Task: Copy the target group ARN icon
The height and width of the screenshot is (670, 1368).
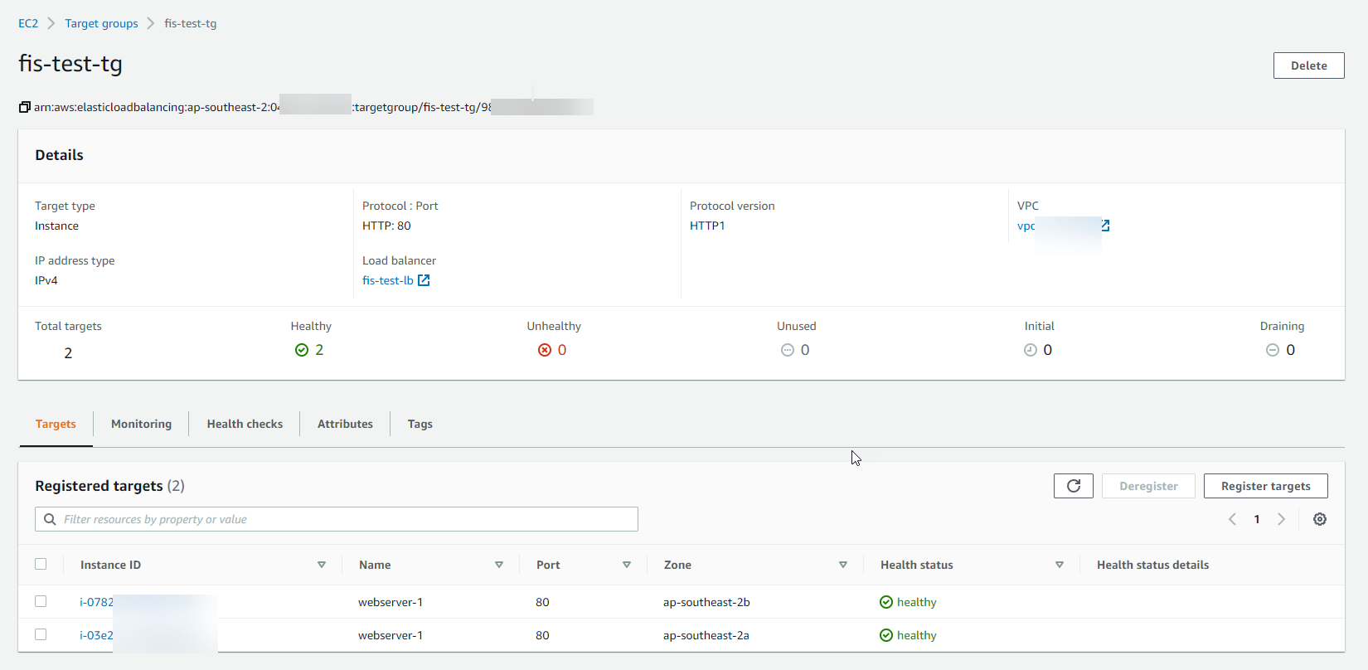Action: pos(25,107)
